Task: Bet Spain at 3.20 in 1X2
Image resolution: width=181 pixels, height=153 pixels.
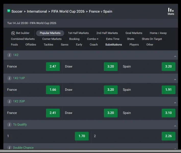Action: pyautogui.click(x=168, y=67)
